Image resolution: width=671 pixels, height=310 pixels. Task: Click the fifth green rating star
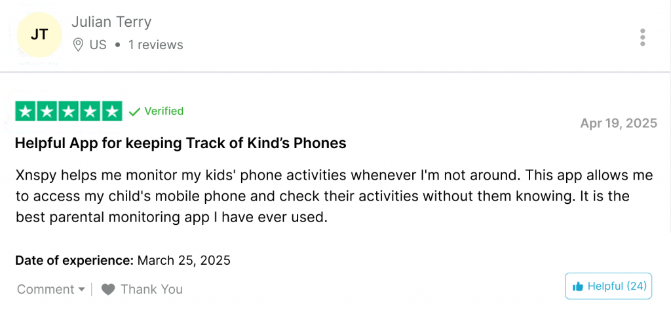point(111,111)
